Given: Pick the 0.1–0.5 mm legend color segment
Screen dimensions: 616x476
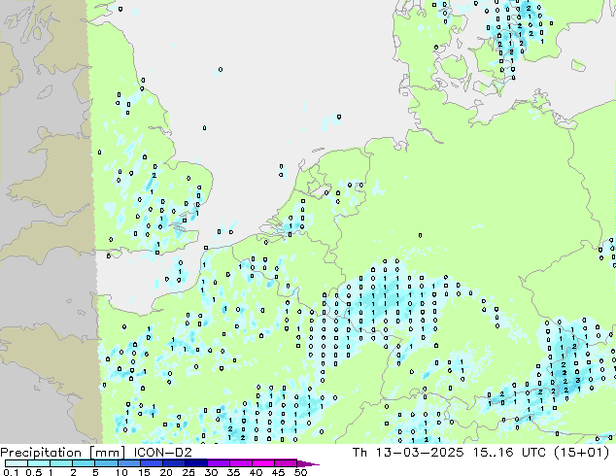Looking at the screenshot, I should point(17,463).
